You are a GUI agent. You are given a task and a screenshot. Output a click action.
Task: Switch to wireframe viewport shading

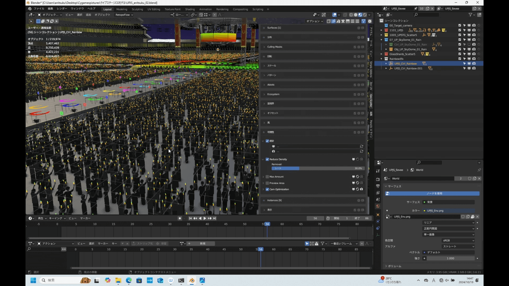pyautogui.click(x=351, y=15)
